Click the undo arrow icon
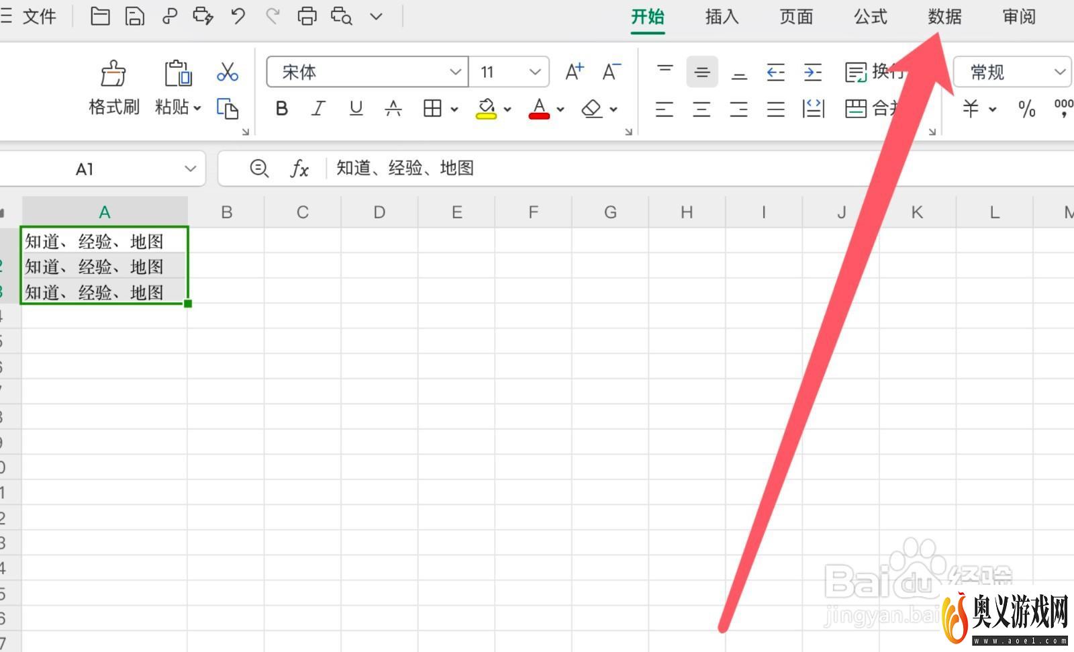The image size is (1074, 652). click(x=238, y=16)
